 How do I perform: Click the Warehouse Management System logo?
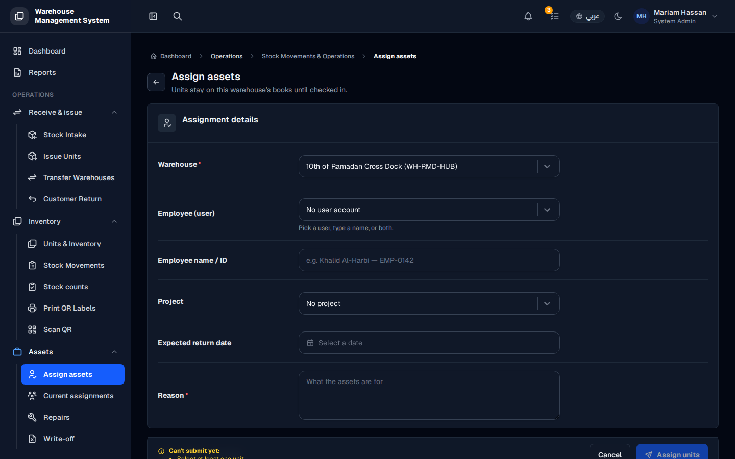(19, 16)
